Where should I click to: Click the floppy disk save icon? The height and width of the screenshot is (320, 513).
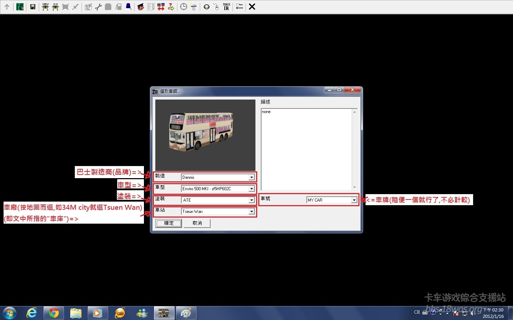[33, 7]
